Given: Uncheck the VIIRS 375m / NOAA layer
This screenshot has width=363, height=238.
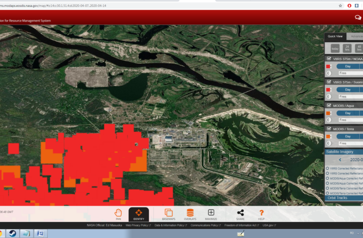Looking at the screenshot, I should (329, 59).
